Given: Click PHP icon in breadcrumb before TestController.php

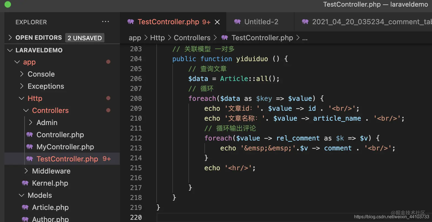Looking at the screenshot, I should pyautogui.click(x=225, y=38).
